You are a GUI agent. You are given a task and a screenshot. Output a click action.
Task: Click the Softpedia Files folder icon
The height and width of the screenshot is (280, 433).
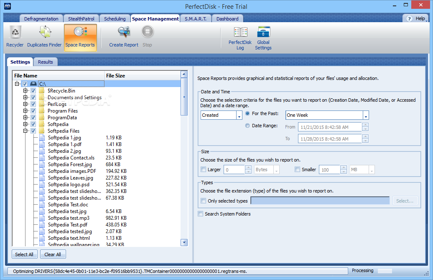click(x=42, y=131)
